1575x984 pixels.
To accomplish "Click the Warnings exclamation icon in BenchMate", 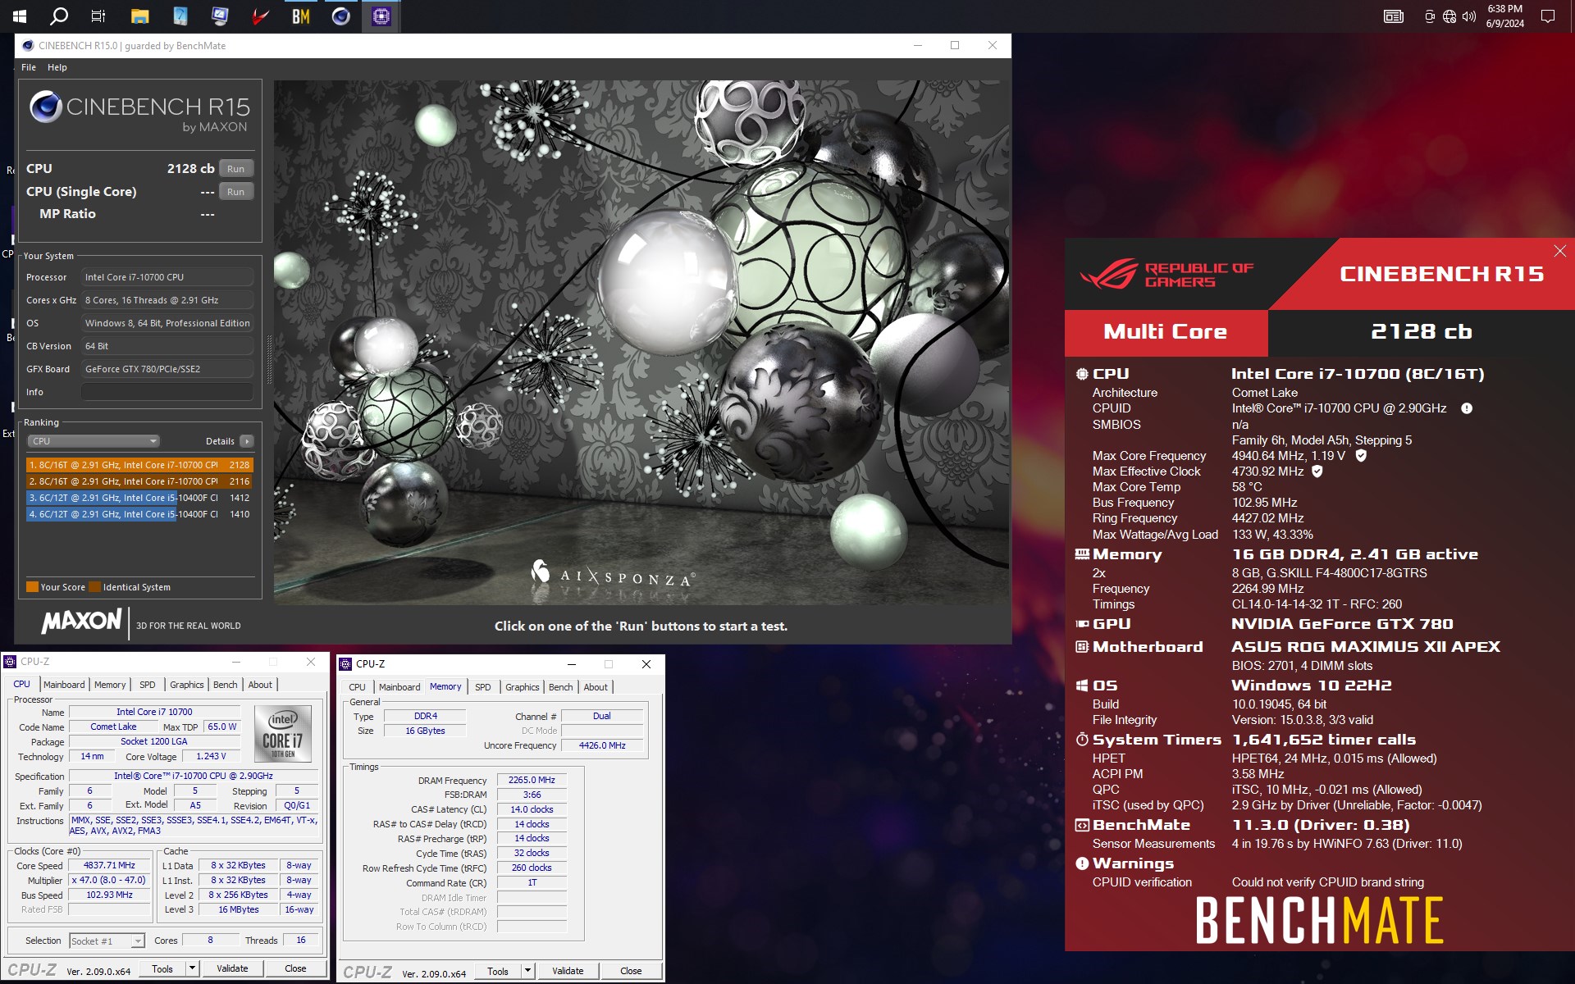I will pyautogui.click(x=1082, y=863).
